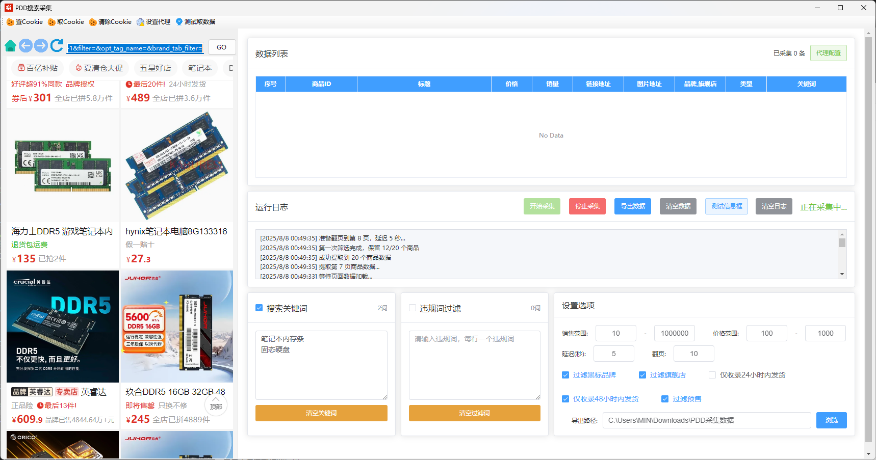Click the 取Cookie toolbar icon
Image resolution: width=876 pixels, height=460 pixels.
tap(66, 22)
